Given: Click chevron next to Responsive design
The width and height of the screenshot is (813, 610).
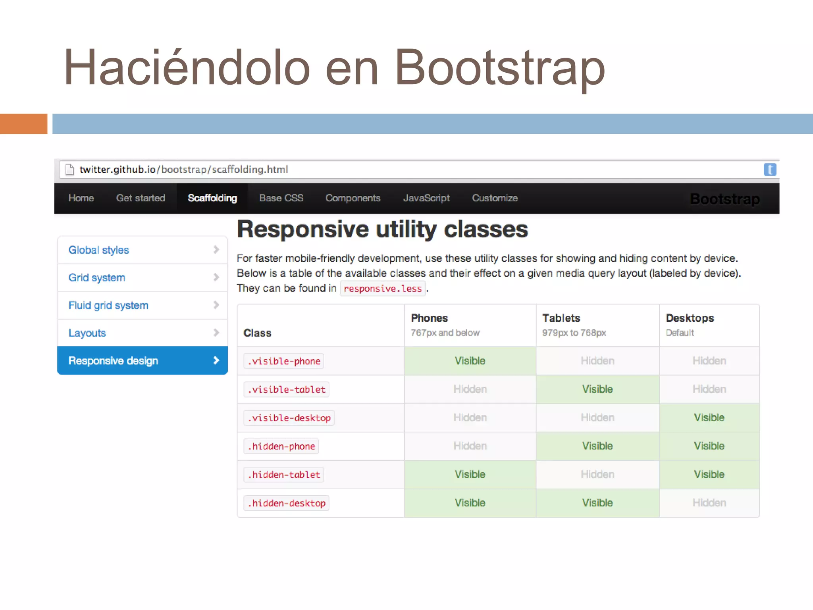Looking at the screenshot, I should (216, 360).
